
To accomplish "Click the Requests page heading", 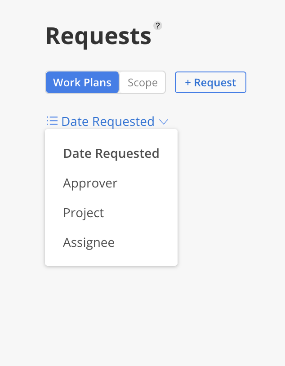I will coord(98,36).
